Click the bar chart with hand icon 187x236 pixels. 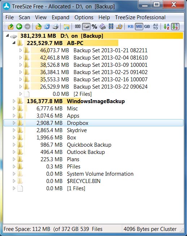point(119,27)
